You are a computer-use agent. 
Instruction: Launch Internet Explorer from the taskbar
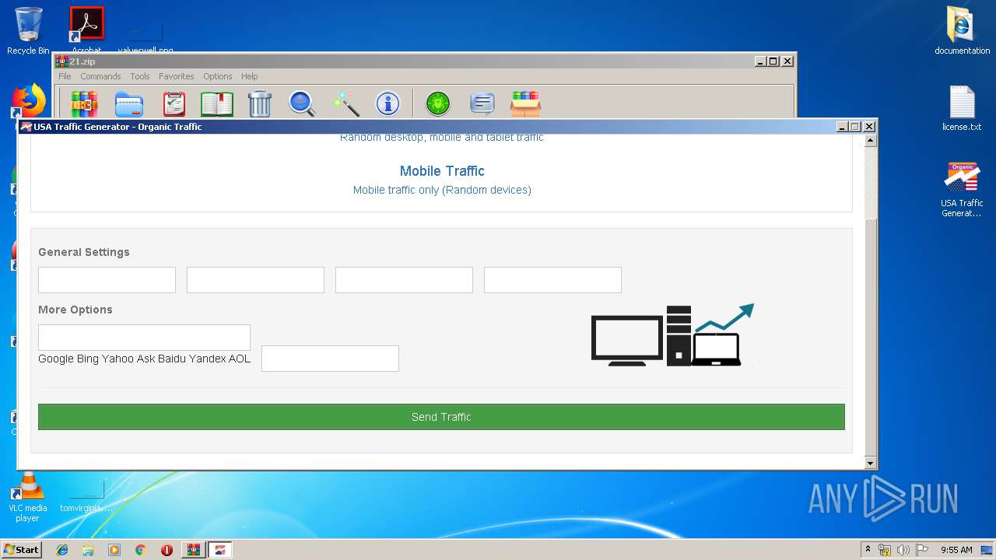click(x=62, y=550)
